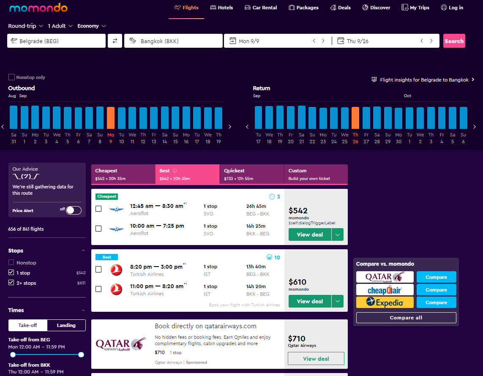Expand more options for $542 deal

coord(338,234)
